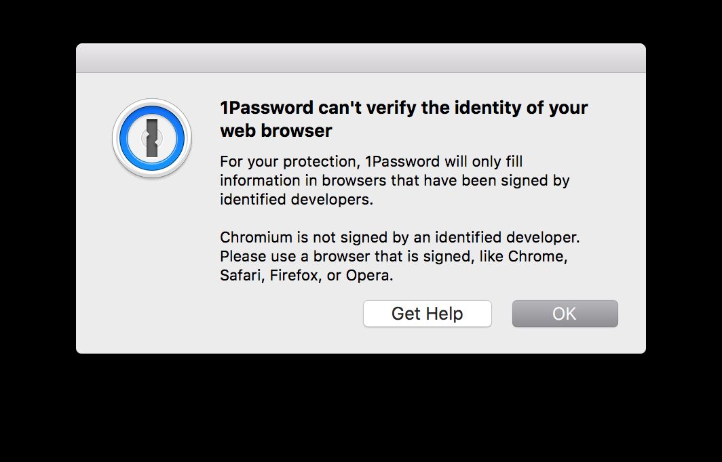Click the word "Chromium" in the message

pos(252,238)
